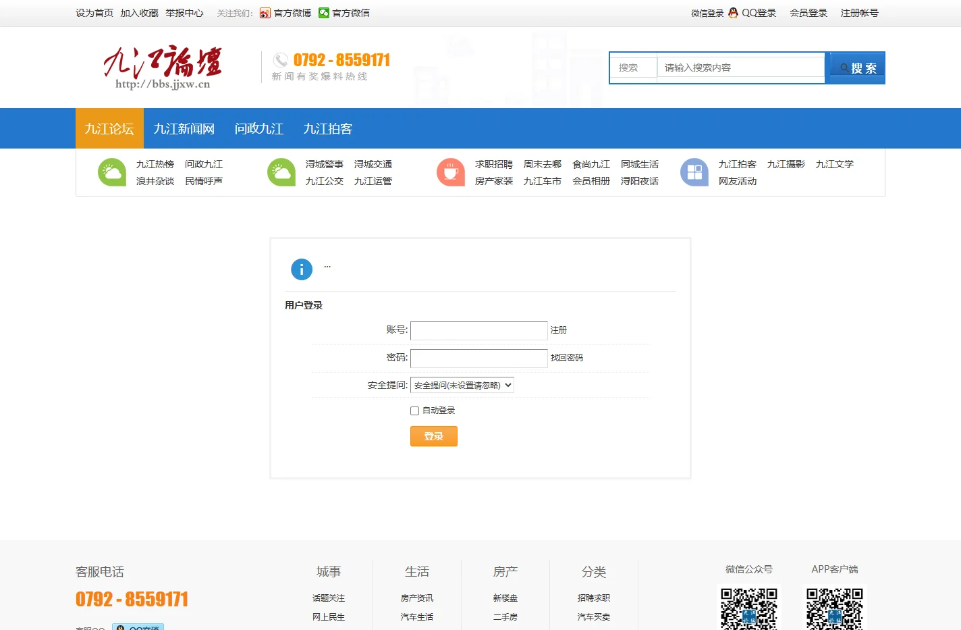Viewport: 961px width, 630px height.
Task: Click the 找回密码 link
Action: [567, 358]
